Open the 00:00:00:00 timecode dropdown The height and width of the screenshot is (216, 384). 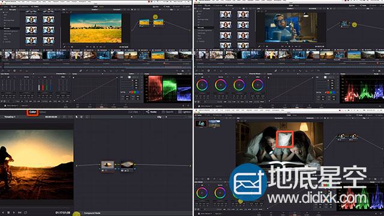point(53,117)
